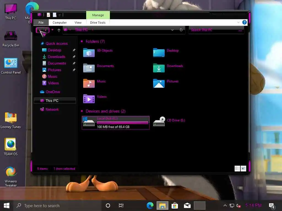Viewport: 282px width, 211px height.
Task: Switch to details view icon in status bar
Action: point(237,168)
